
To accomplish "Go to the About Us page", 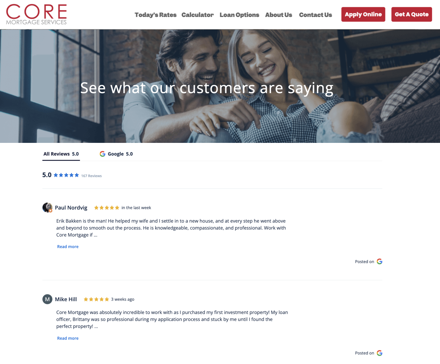I will click(x=279, y=15).
